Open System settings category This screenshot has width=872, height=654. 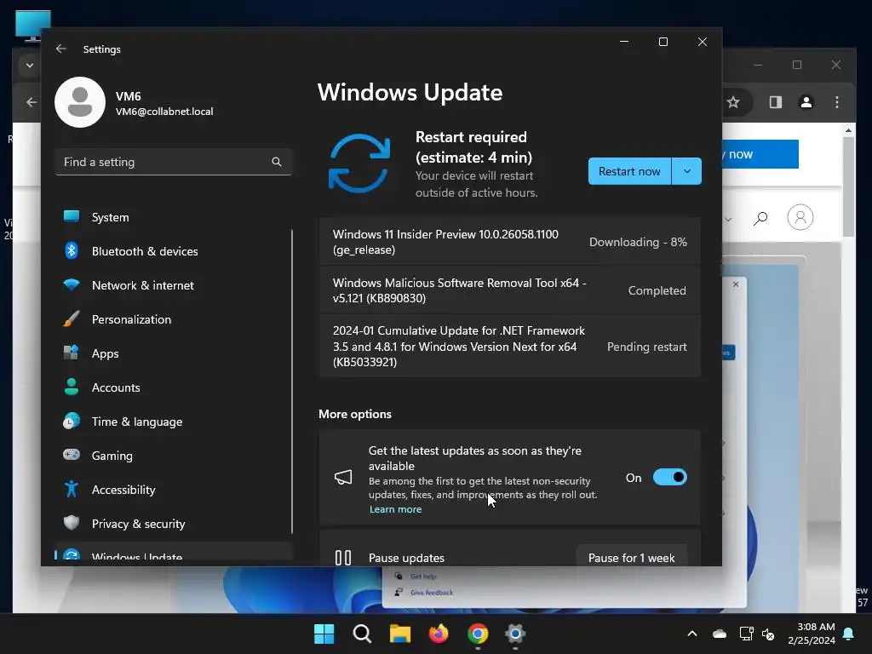[172, 217]
